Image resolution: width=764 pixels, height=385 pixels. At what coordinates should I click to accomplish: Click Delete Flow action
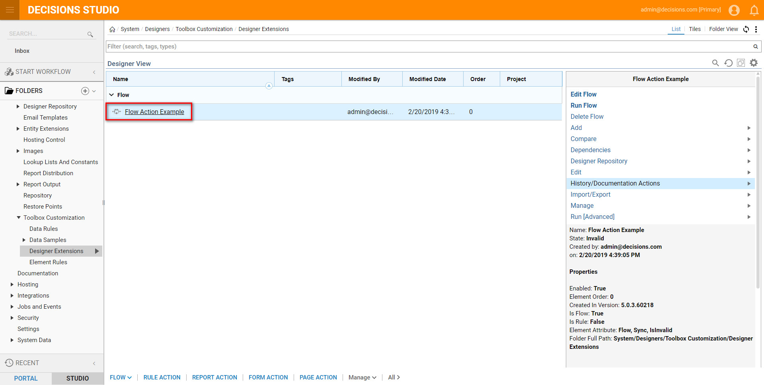pos(587,117)
